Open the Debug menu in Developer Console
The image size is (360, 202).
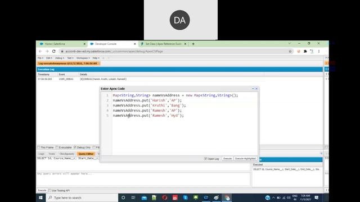click(x=60, y=58)
